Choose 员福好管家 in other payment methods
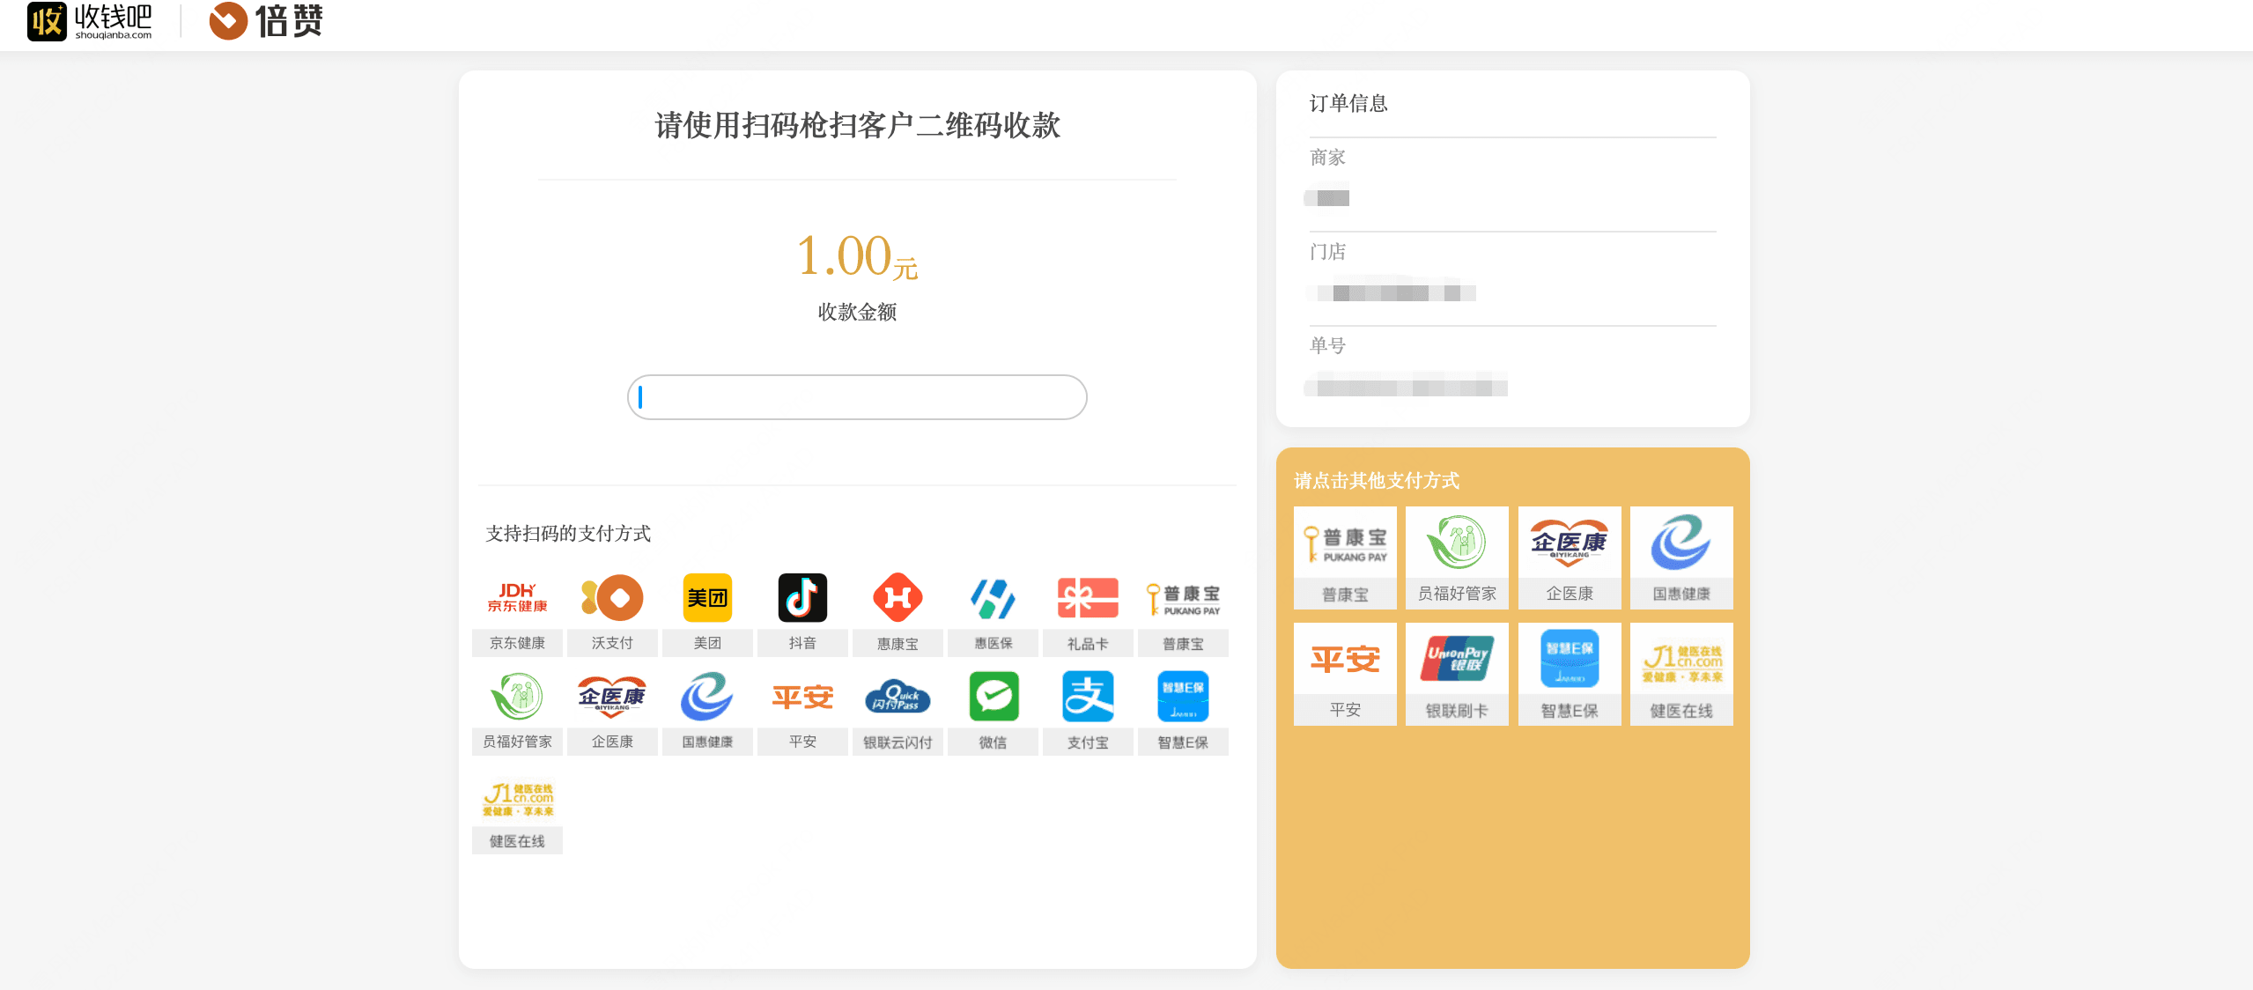This screenshot has height=990, width=2253. [x=1457, y=558]
